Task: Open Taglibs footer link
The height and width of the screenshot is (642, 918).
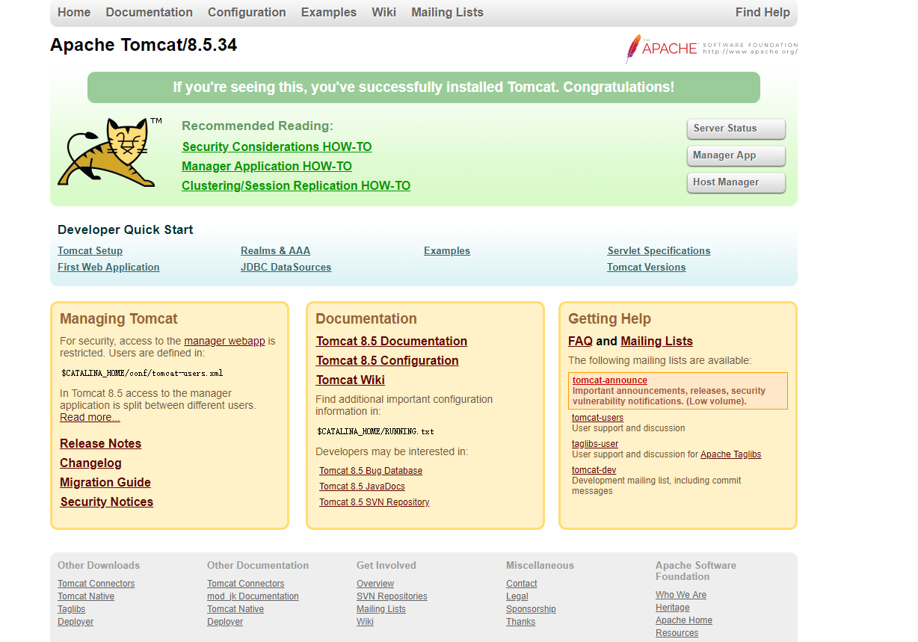Action: pyautogui.click(x=72, y=609)
